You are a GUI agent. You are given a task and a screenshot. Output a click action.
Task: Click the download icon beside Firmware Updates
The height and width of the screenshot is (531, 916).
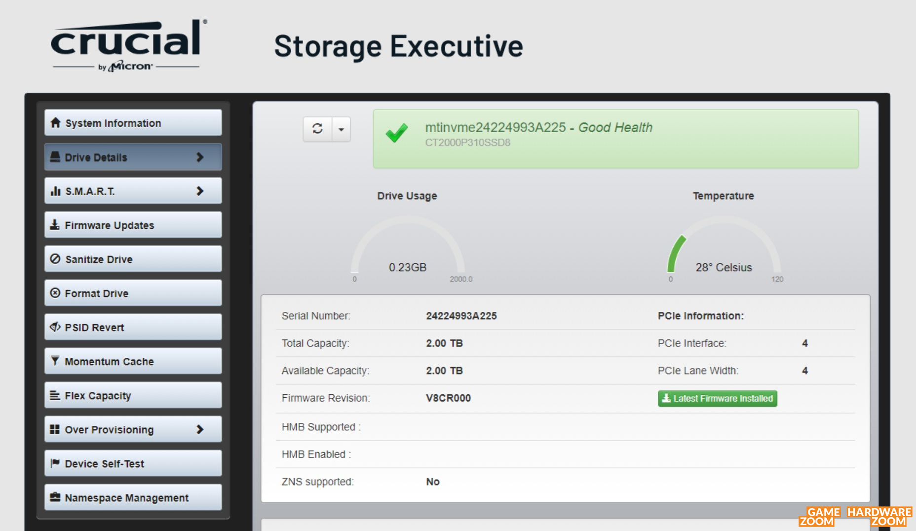[55, 225]
